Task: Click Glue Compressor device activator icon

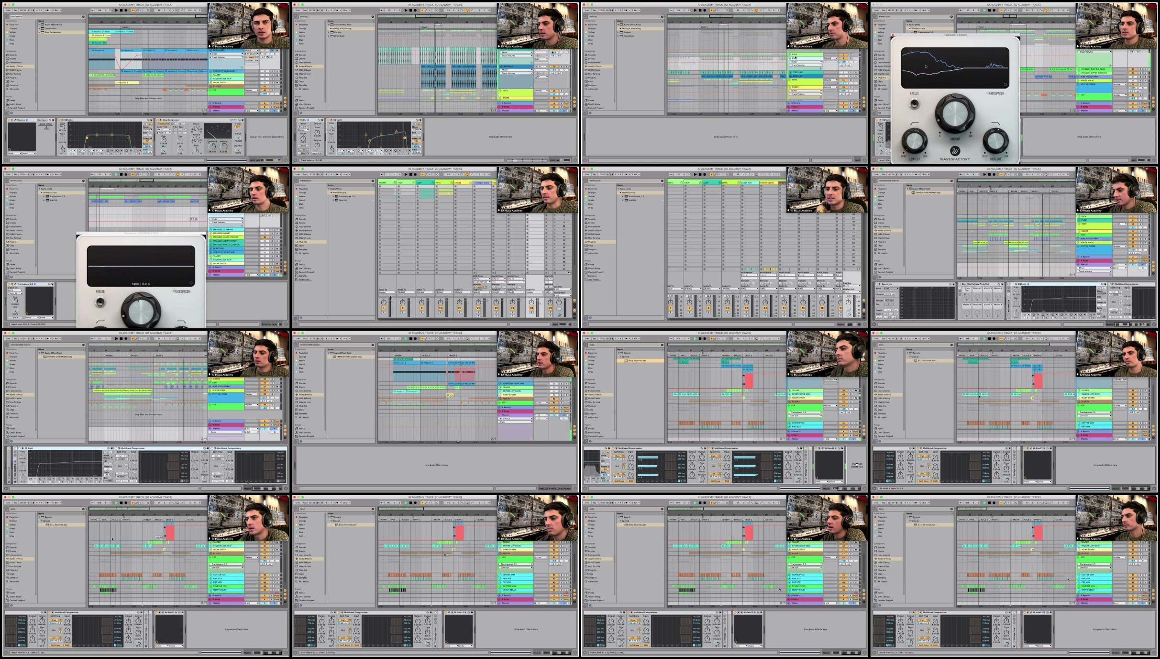Action: pos(157,120)
